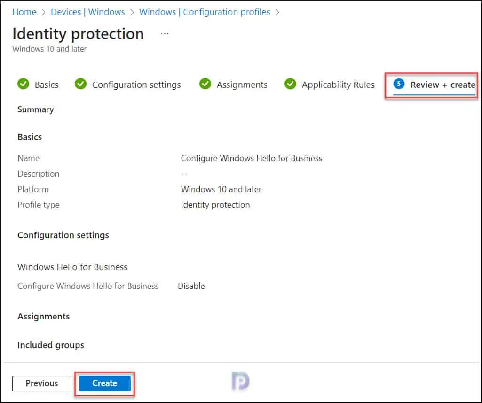Click the 'Identity protection' page title

click(78, 33)
